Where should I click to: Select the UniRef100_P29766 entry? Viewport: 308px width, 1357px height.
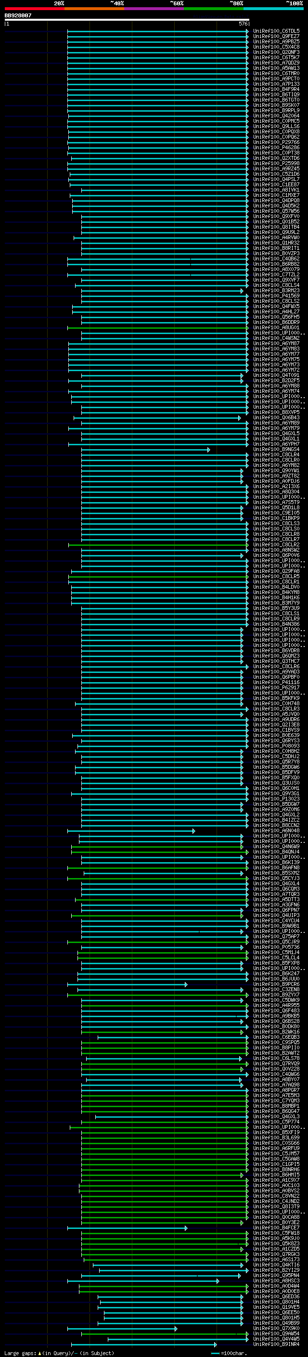pos(276,142)
